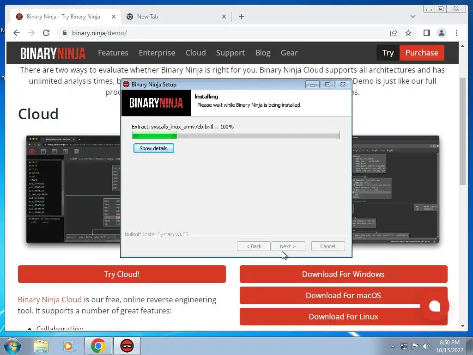This screenshot has height=355, width=473.
Task: Minimize the Binary Ninja Setup dialog
Action: tap(312, 85)
